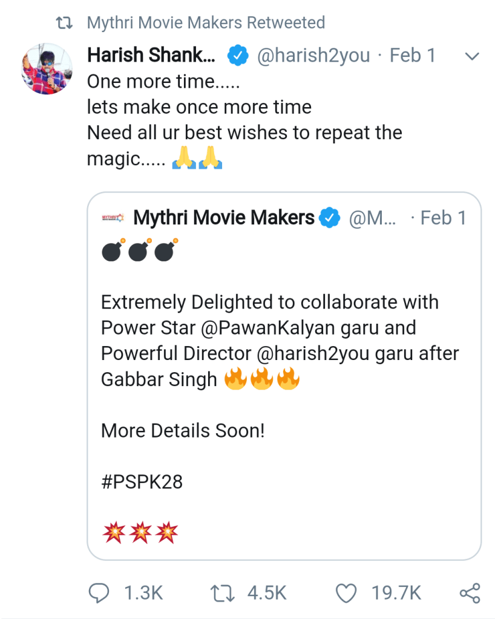Screen dimensions: 495x619
Task: Open the quoted tweet's More Details Soon text
Action: [x=183, y=431]
